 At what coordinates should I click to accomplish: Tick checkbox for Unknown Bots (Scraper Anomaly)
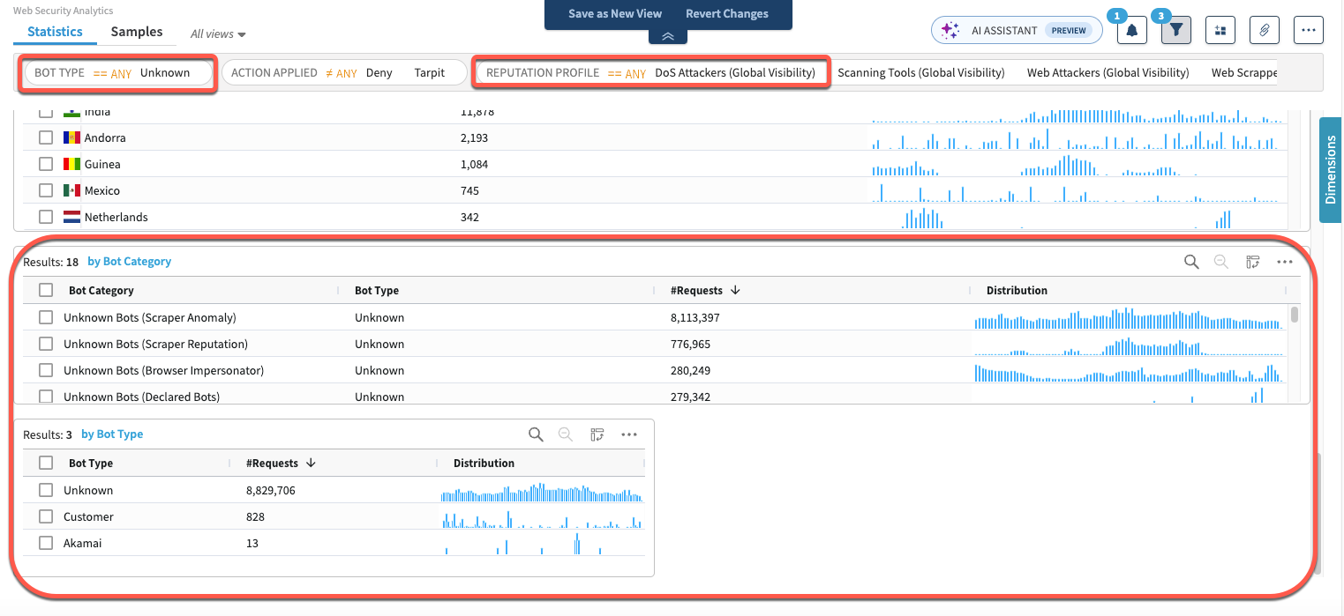tap(46, 318)
